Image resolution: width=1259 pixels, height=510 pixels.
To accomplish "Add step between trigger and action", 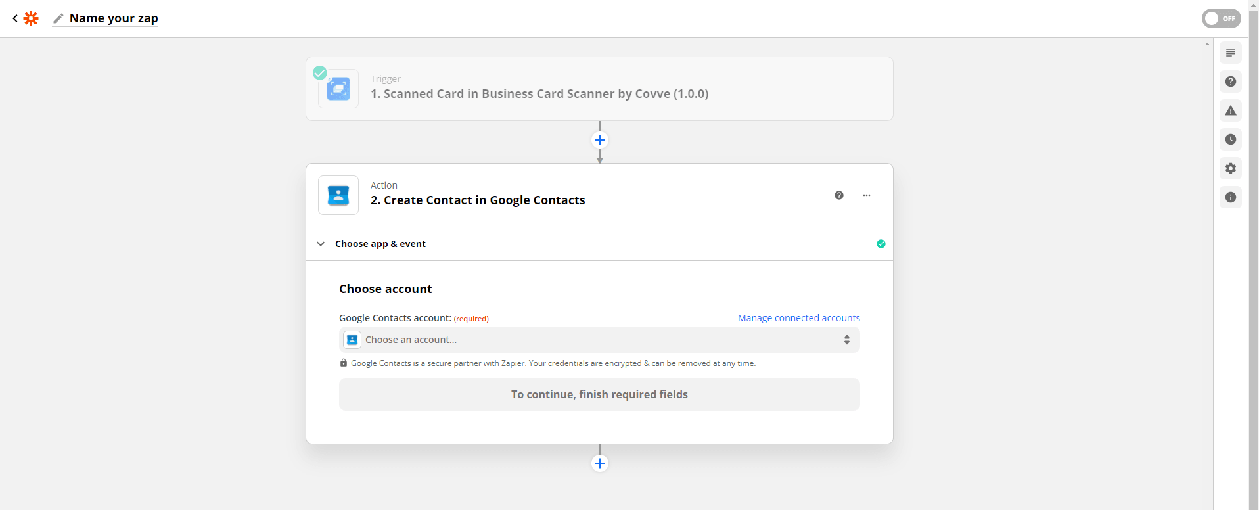I will (600, 140).
